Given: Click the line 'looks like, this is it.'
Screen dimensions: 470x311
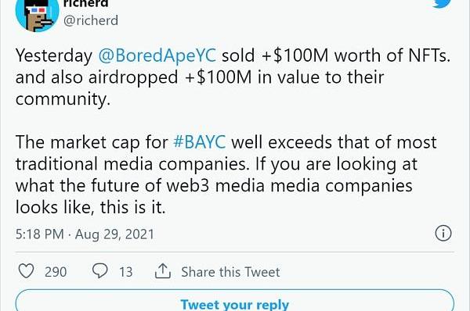Looking at the screenshot, I should click(91, 207).
